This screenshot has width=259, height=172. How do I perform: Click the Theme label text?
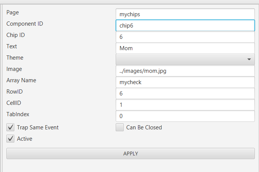point(15,58)
